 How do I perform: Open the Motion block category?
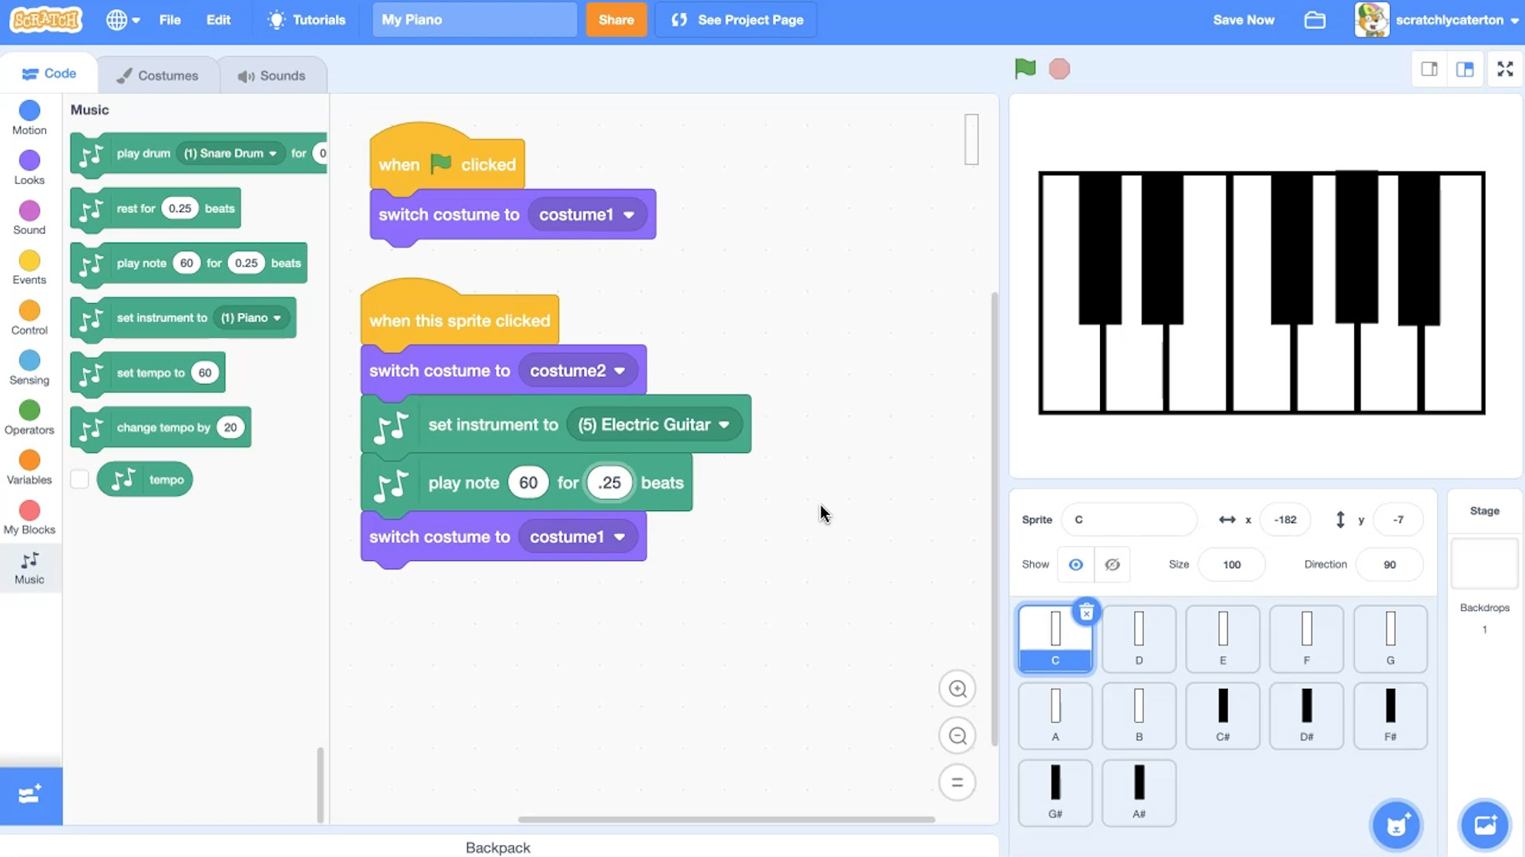29,118
